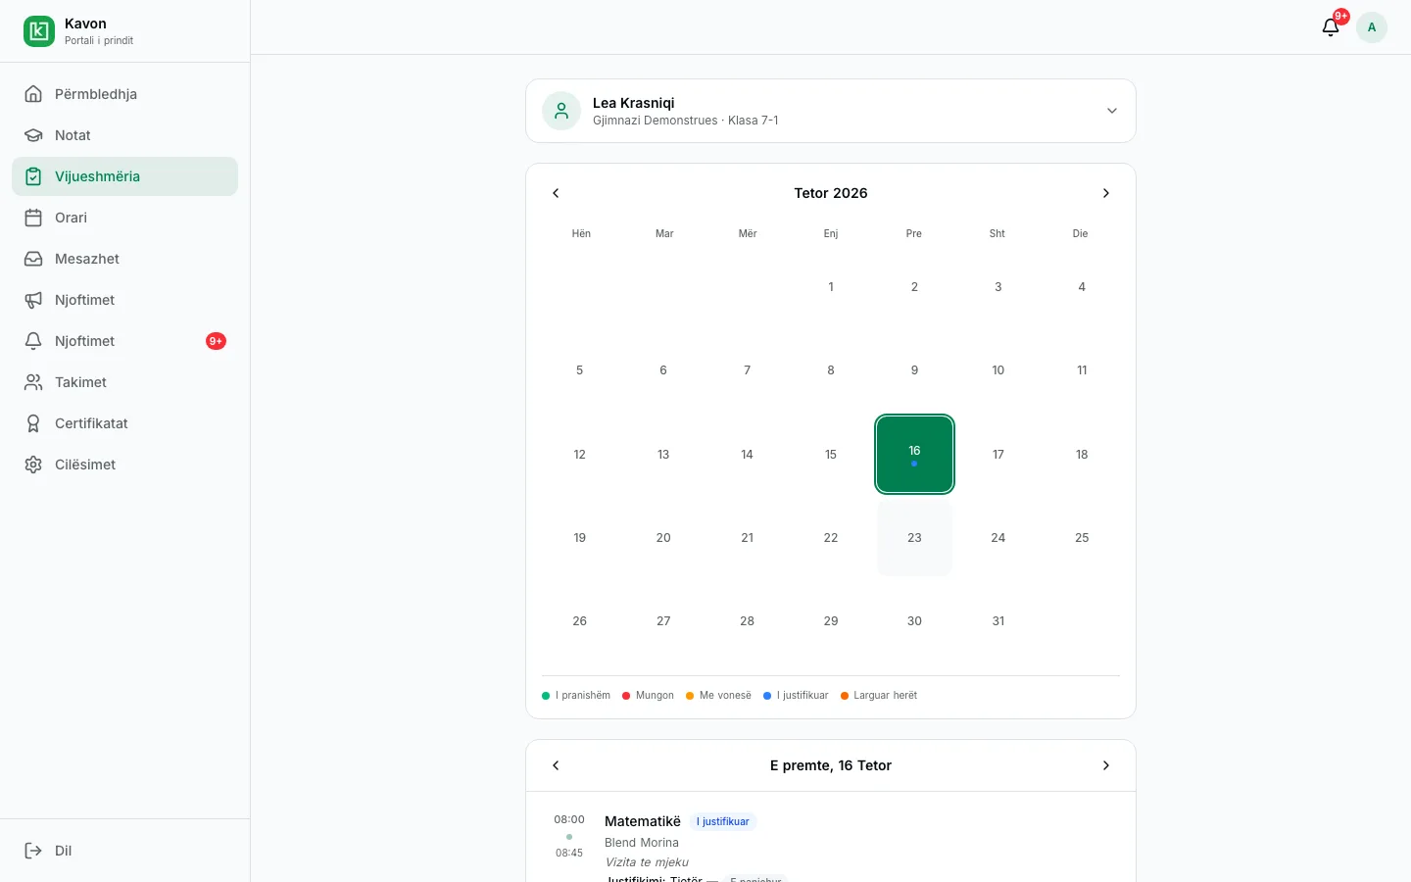The height and width of the screenshot is (882, 1411).
Task: Click the "Matematikë" lesson title
Action: point(643,821)
